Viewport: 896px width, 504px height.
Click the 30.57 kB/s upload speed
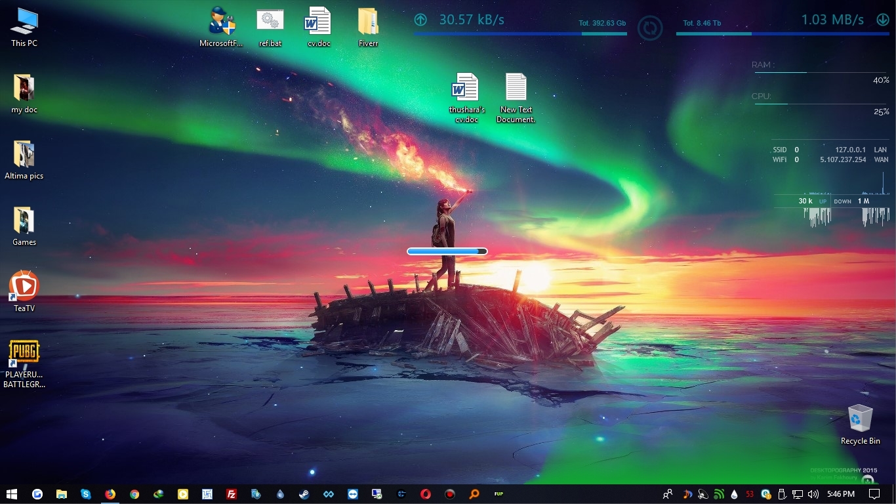(472, 20)
